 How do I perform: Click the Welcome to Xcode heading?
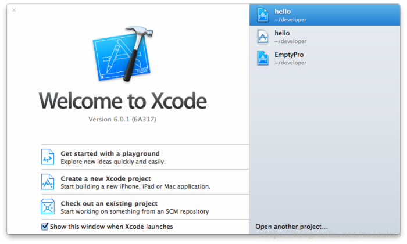123,101
